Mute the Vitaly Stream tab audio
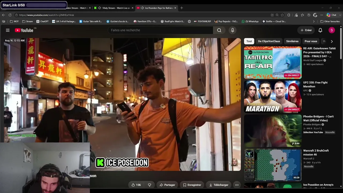343x193 pixels. coord(100,8)
